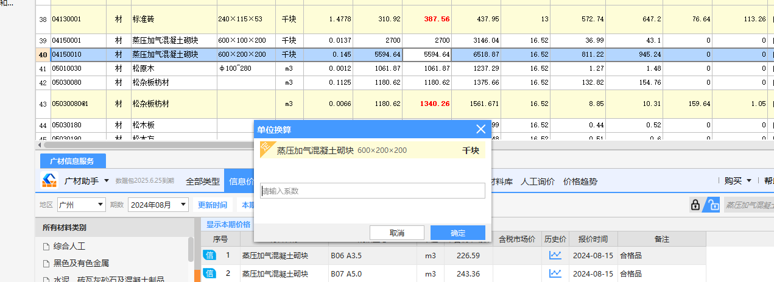774x282 pixels.
Task: Click the blue open-lock icon
Action: (x=711, y=205)
